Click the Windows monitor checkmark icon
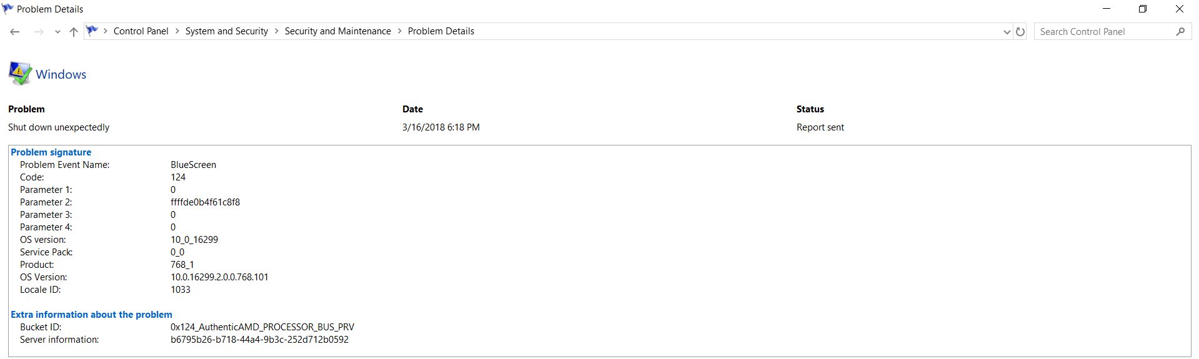This screenshot has height=359, width=1199. [x=20, y=74]
